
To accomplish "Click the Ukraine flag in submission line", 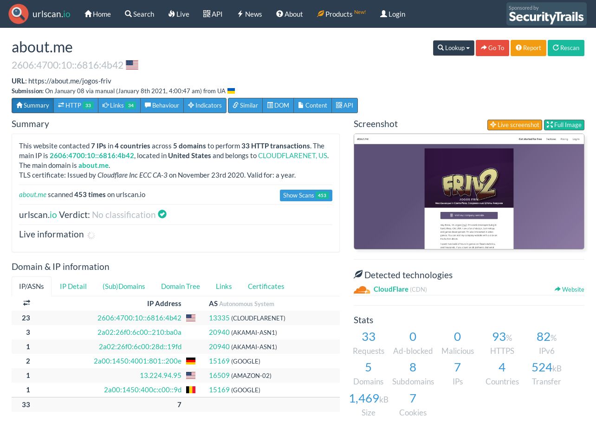I will coord(231,91).
